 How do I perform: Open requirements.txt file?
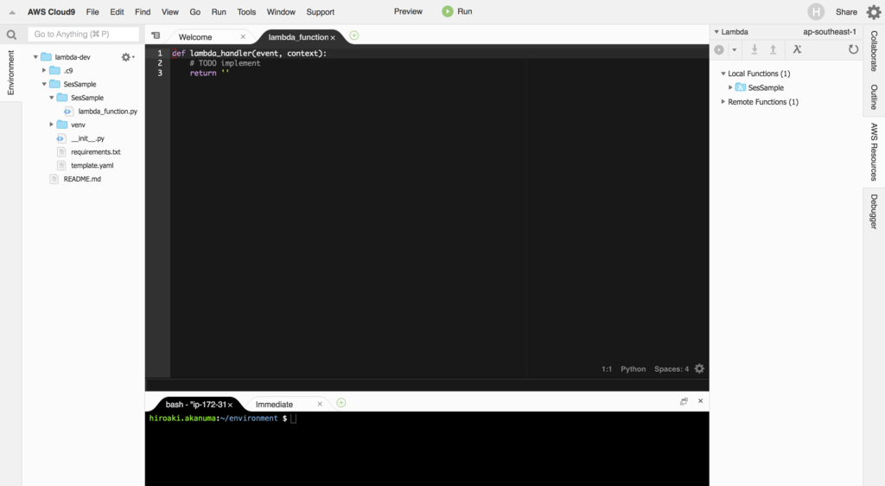[95, 152]
